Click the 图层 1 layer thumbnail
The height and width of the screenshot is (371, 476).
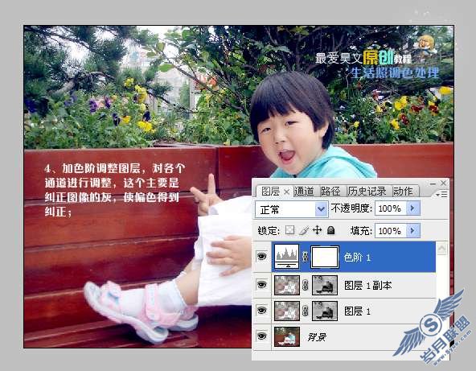tap(287, 311)
